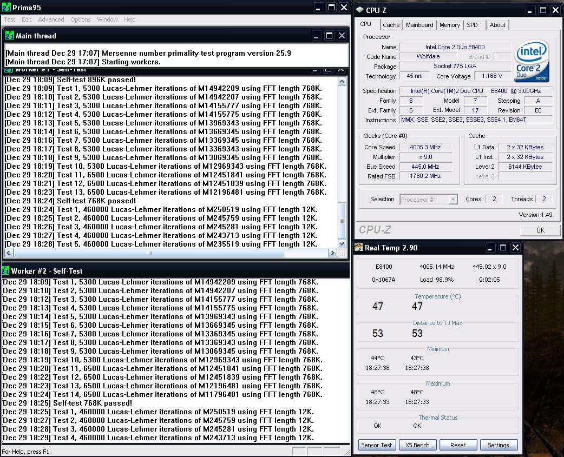Switch to the Mainboard tab in CPU-Z
564x457 pixels.
click(419, 25)
